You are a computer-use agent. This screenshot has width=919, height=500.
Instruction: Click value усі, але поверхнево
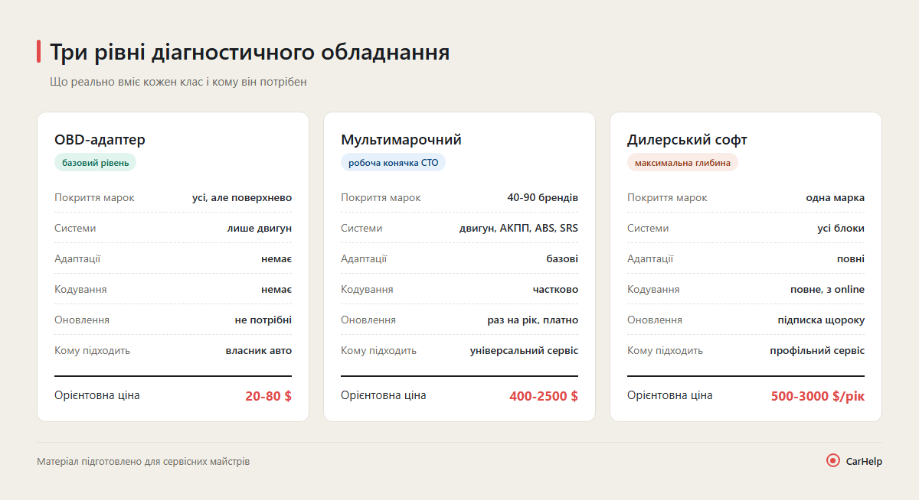242,197
